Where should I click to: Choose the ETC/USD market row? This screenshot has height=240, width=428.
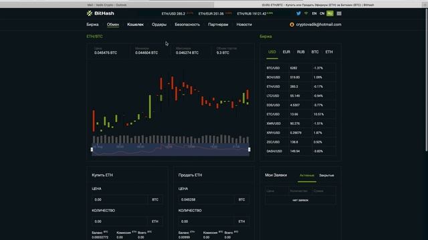[300, 114]
